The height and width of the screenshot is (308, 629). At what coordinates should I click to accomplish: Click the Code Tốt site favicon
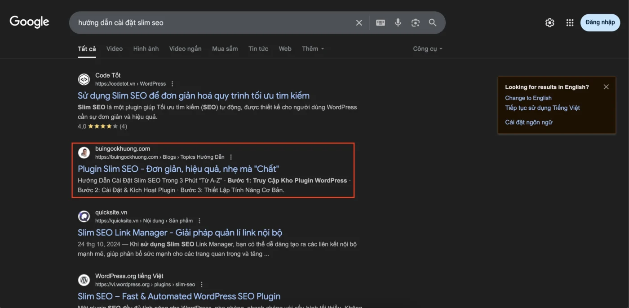pyautogui.click(x=84, y=79)
